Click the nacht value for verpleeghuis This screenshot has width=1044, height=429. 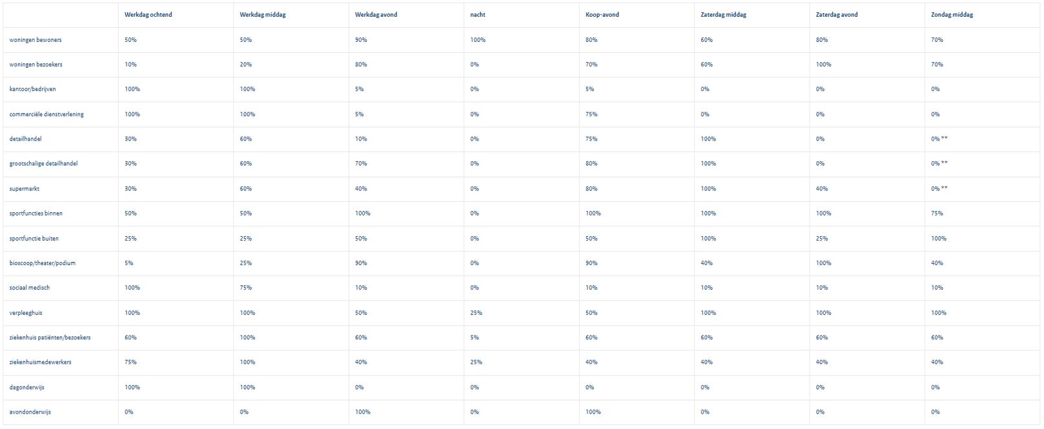[x=476, y=313]
